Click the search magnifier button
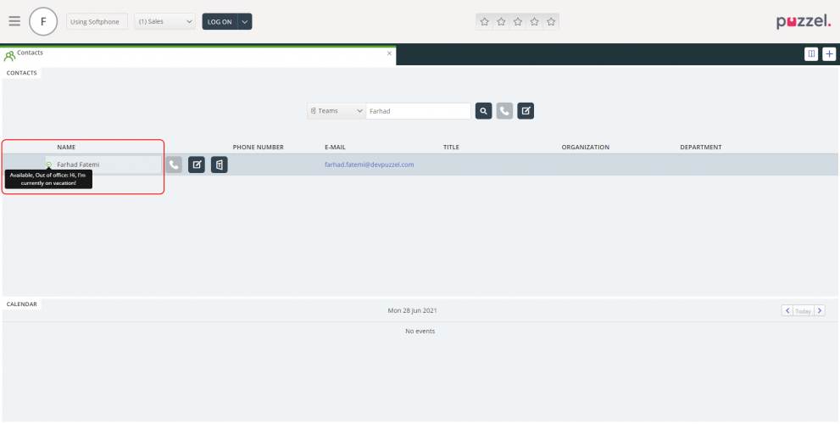Screen dimensions: 840x424 pyautogui.click(x=483, y=111)
